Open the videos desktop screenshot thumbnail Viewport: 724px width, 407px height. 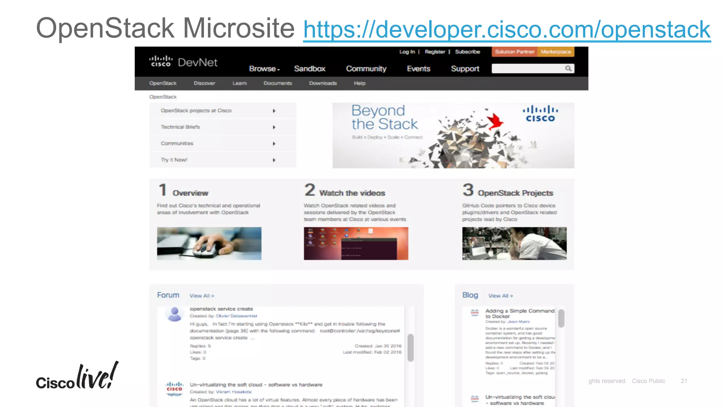coord(356,243)
